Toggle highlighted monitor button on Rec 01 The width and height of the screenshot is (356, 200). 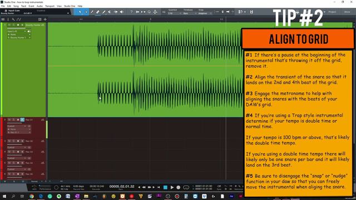pos(22,120)
